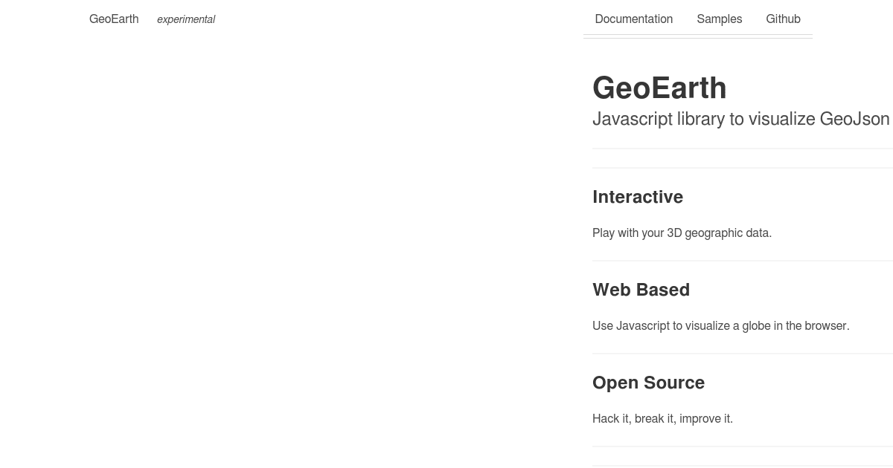The image size is (893, 468).
Task: Click the "Hack it, break it, improve it" text
Action: (x=662, y=418)
